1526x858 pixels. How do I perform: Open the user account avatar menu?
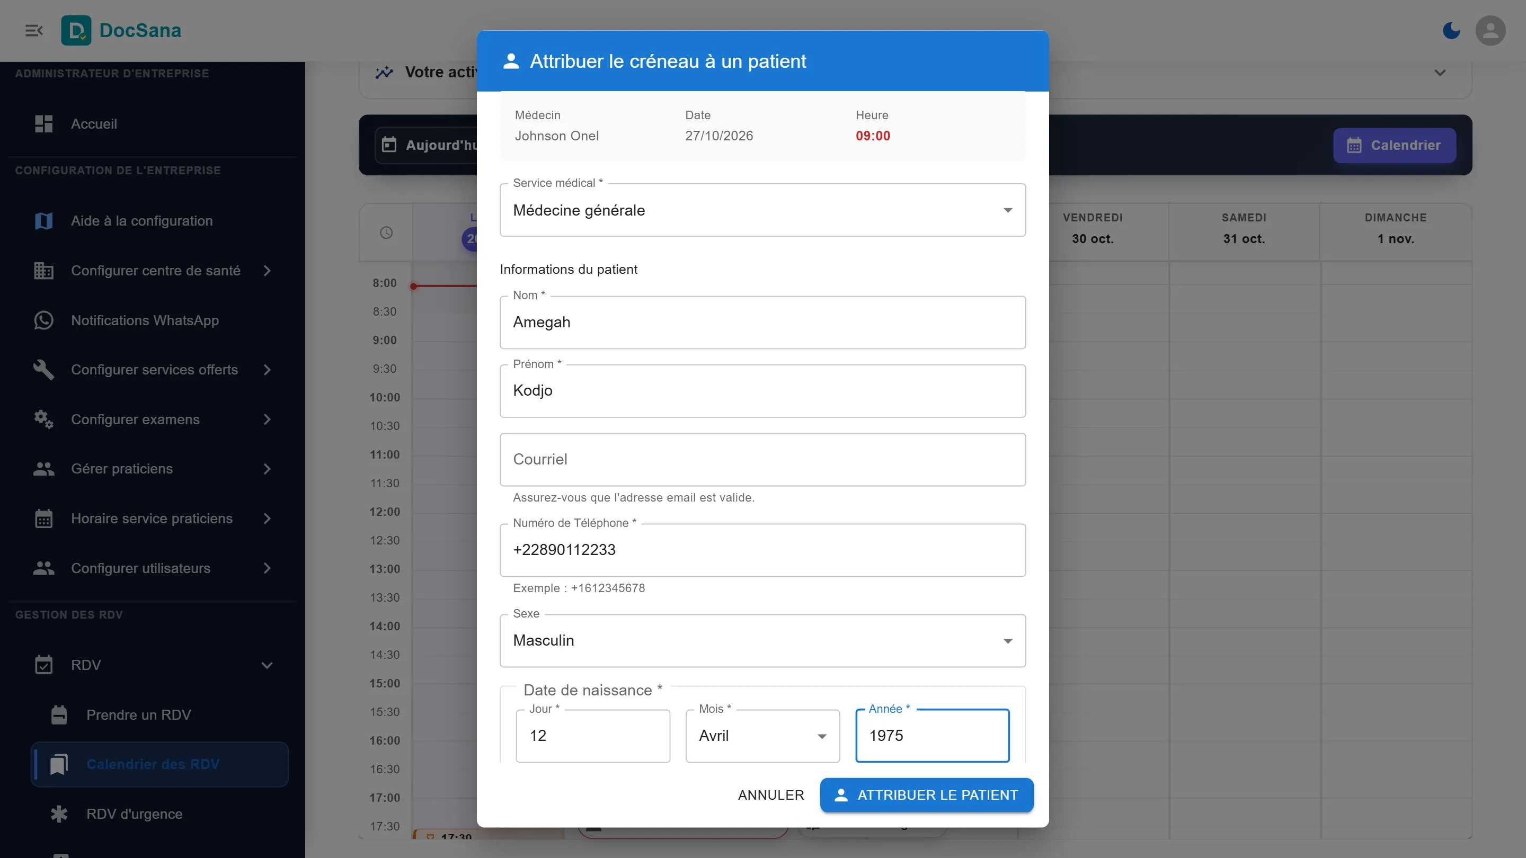(x=1490, y=30)
